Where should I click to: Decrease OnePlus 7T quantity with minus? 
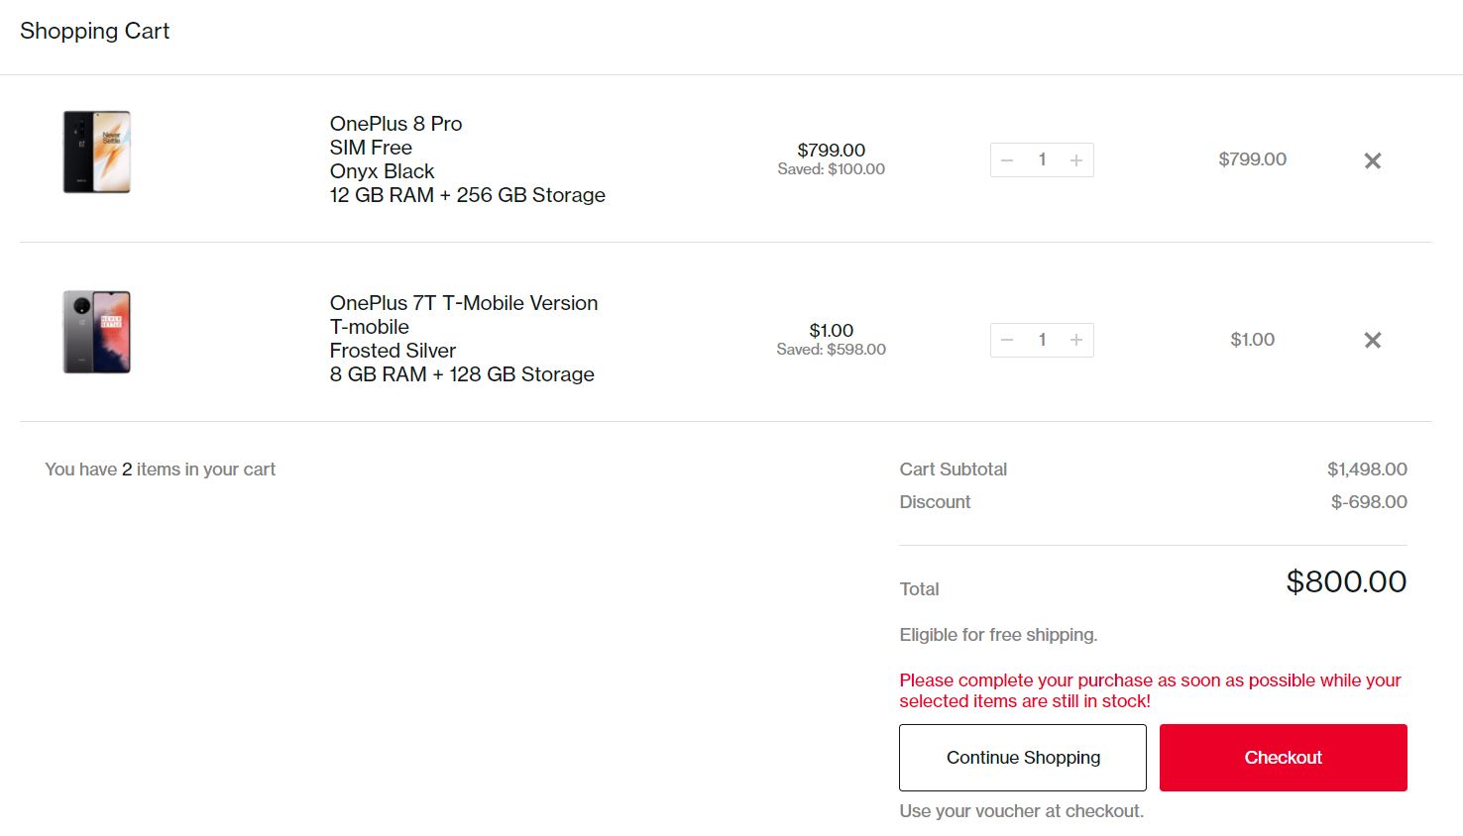(1007, 341)
